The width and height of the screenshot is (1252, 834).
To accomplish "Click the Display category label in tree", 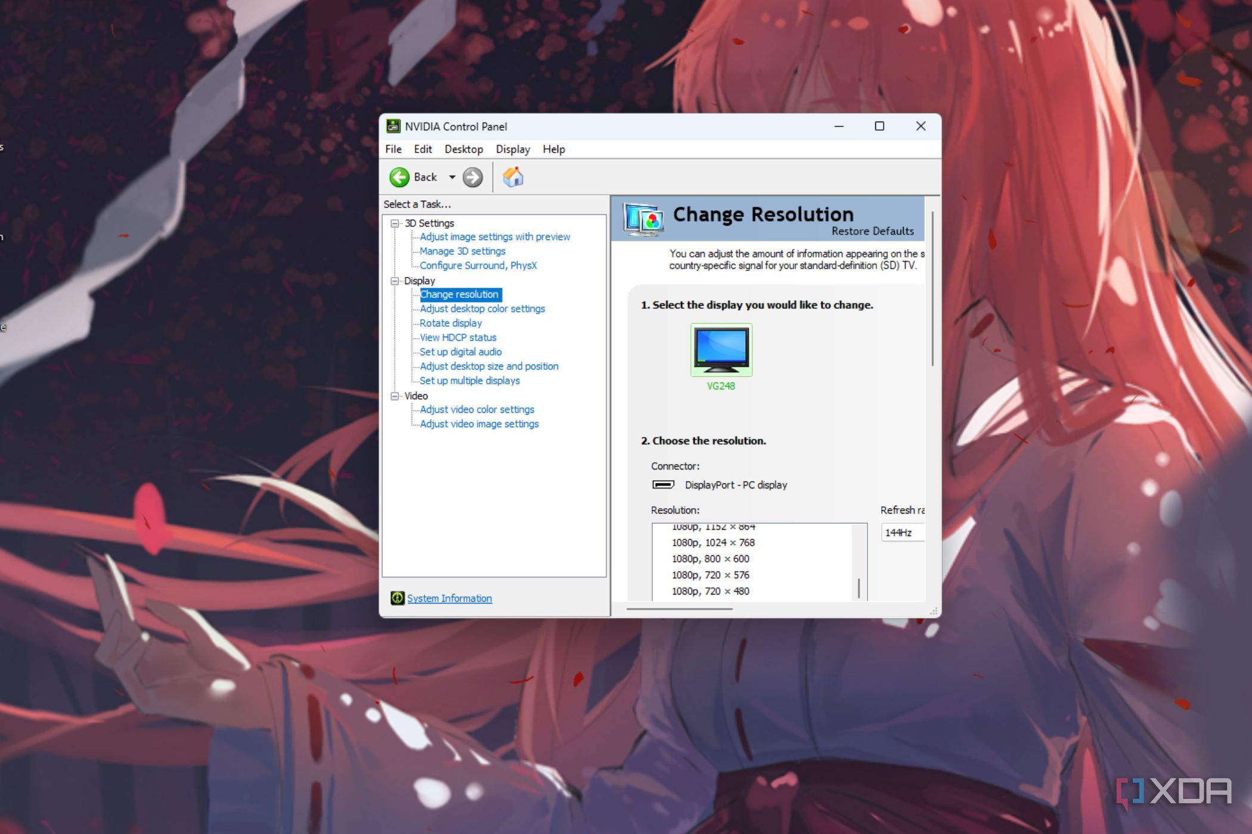I will pos(420,281).
